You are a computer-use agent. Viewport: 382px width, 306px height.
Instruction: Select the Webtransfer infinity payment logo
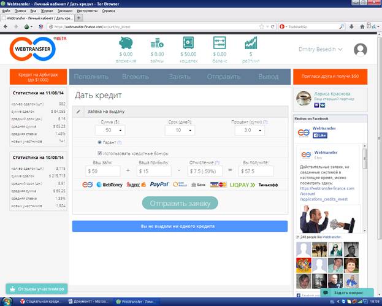[88, 185]
